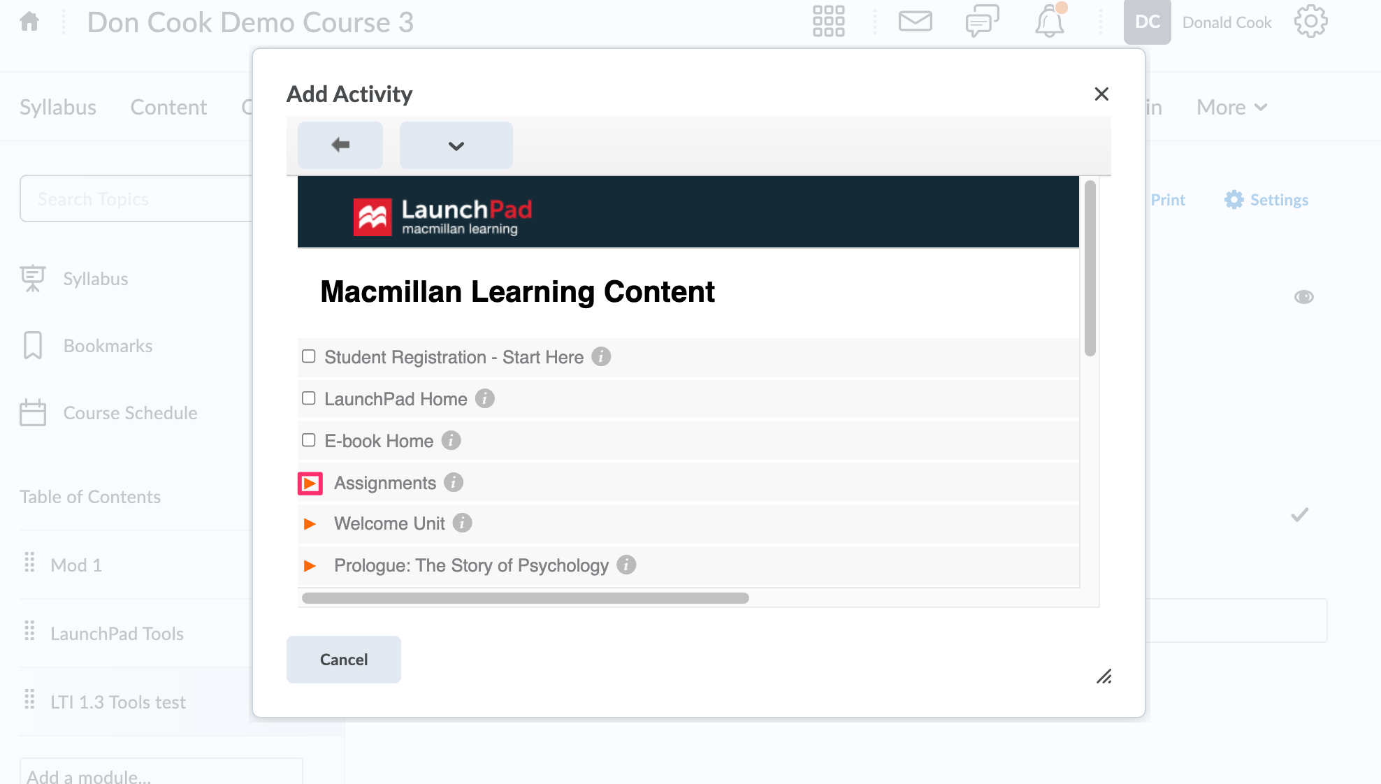The height and width of the screenshot is (784, 1381).
Task: Click the Print link
Action: click(1167, 200)
